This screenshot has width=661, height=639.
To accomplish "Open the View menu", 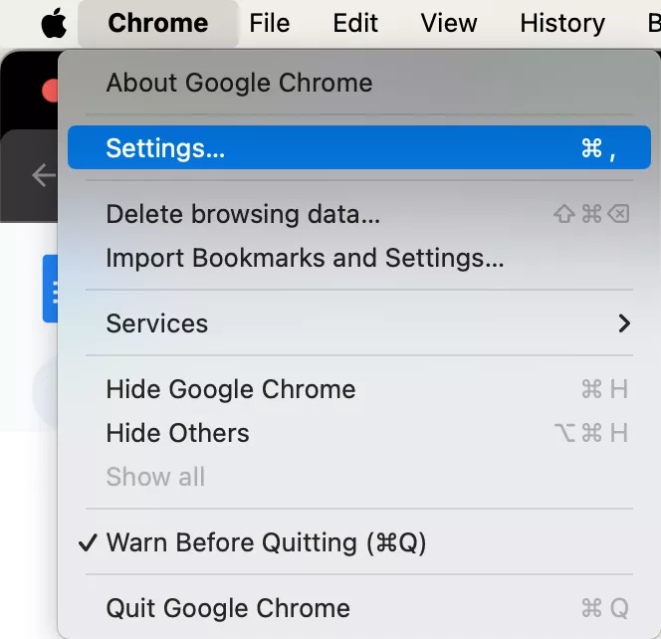I will (x=448, y=23).
